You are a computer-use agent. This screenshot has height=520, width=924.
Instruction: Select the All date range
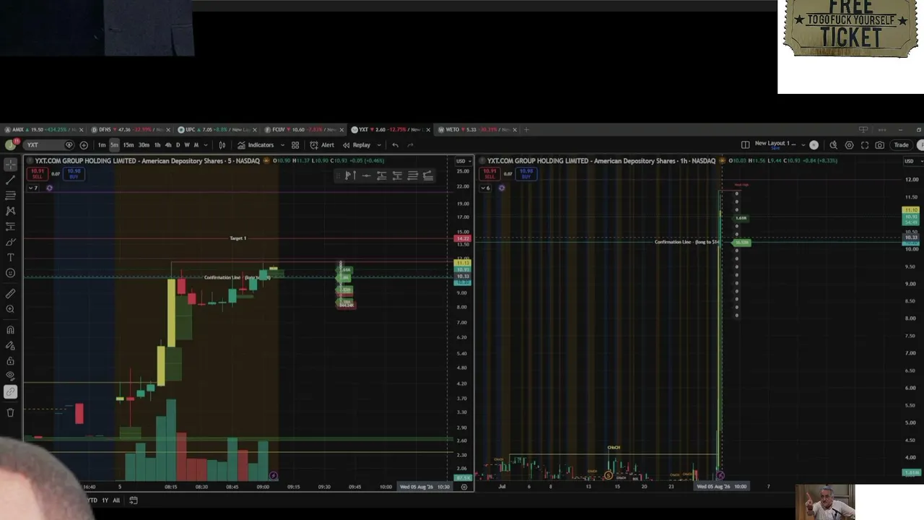pos(116,500)
